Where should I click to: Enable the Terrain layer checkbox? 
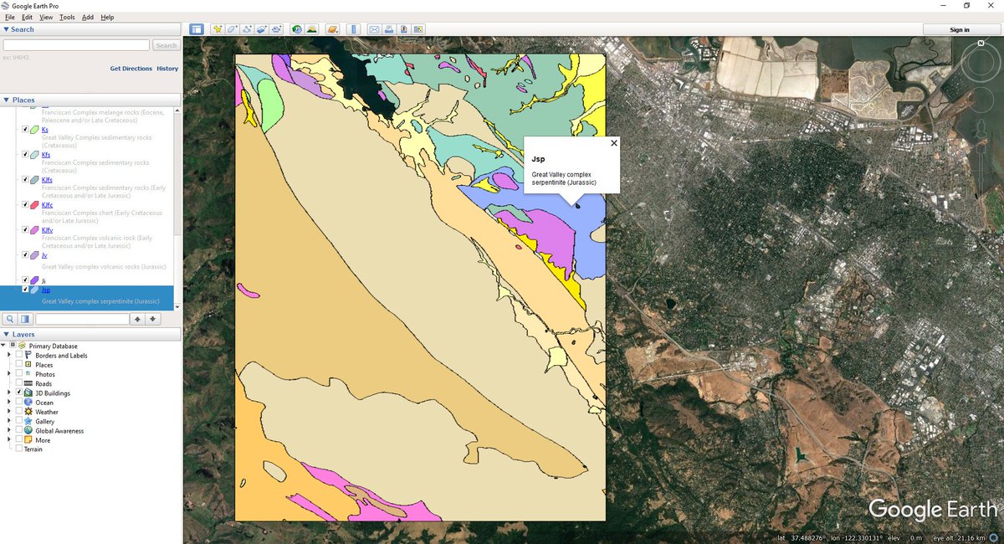click(x=19, y=449)
